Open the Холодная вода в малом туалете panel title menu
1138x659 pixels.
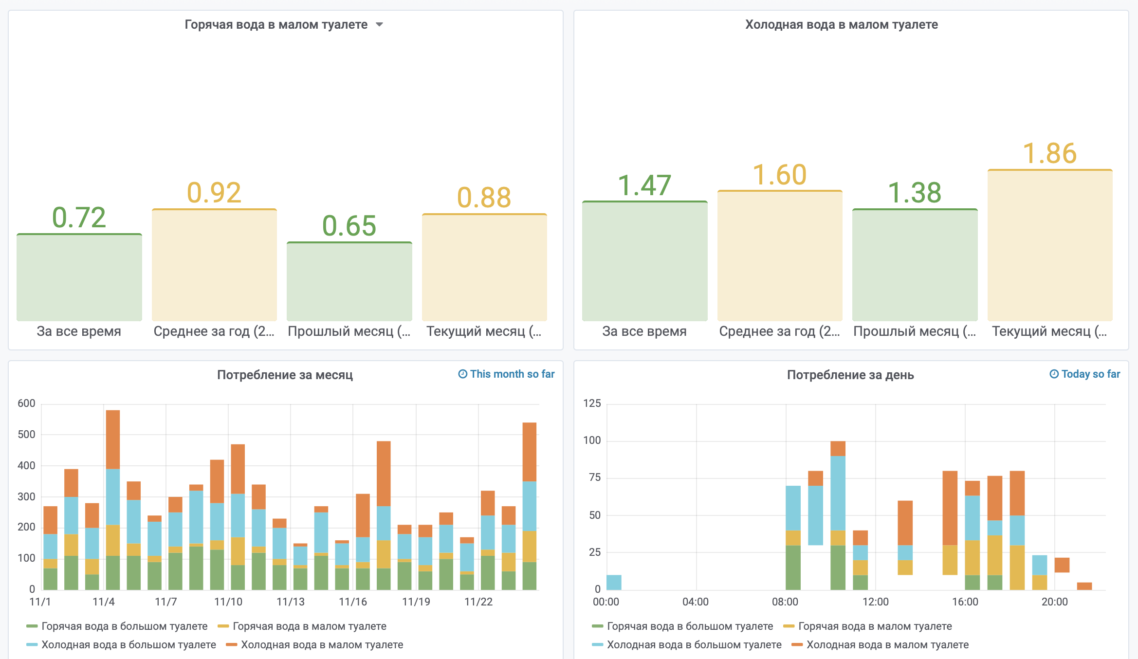pos(841,25)
